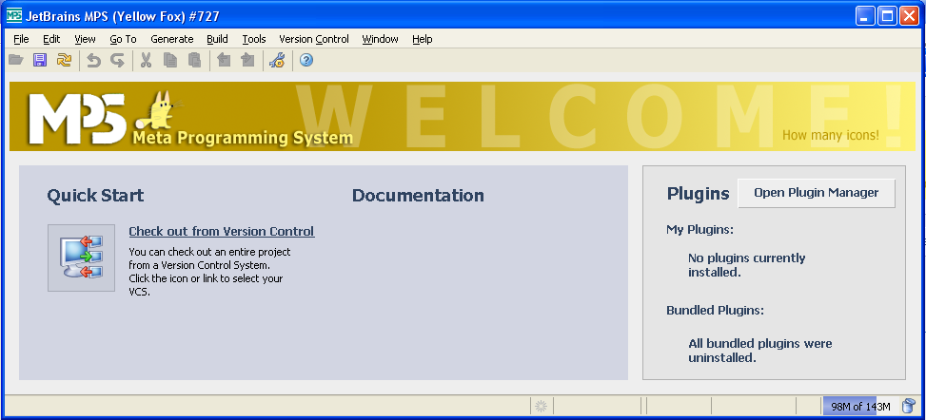Click the version control checkout monitor icon

pos(82,258)
